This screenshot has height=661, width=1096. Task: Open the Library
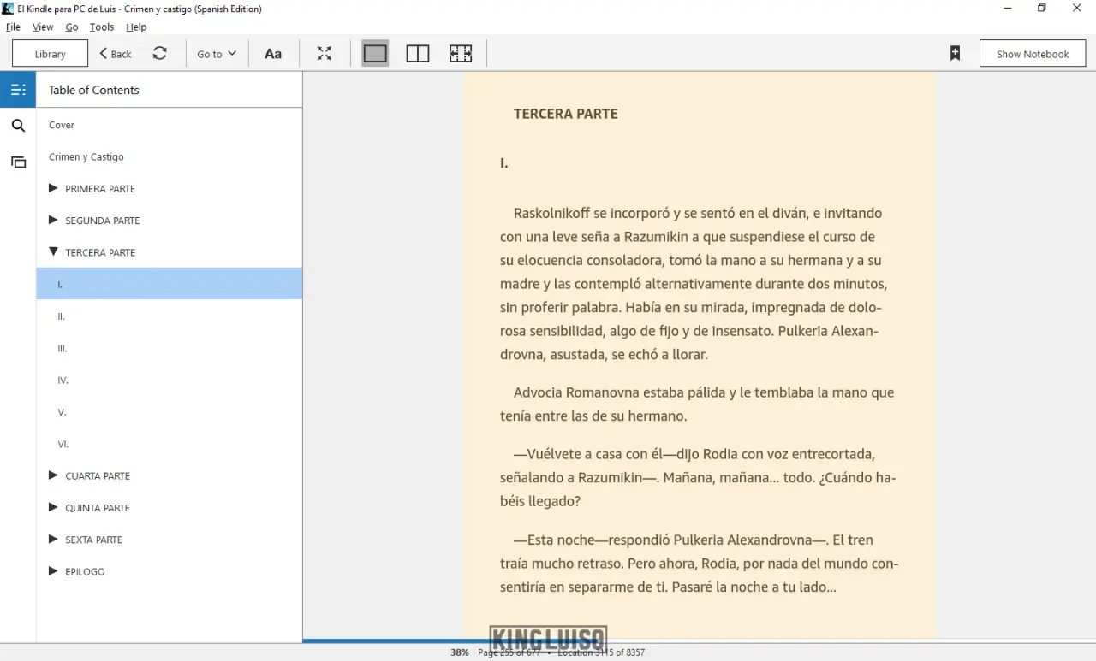[x=50, y=54]
